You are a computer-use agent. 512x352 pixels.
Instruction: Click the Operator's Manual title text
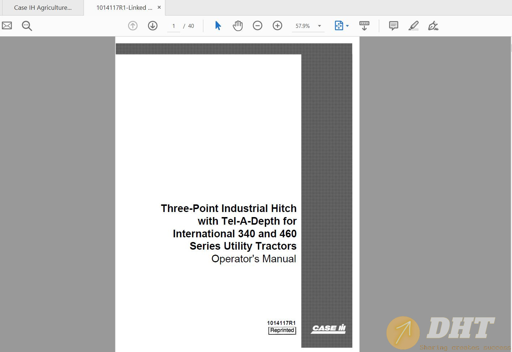(254, 259)
